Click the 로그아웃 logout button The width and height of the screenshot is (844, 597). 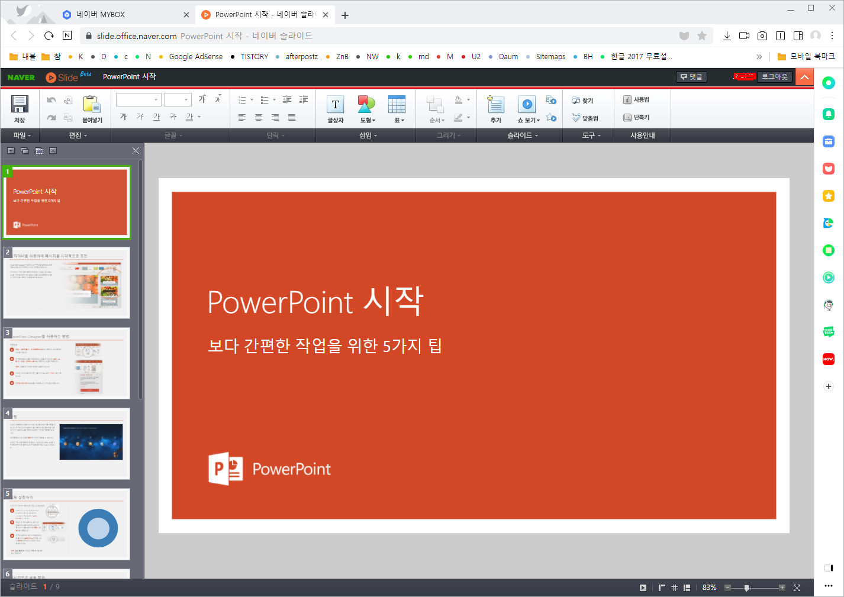pos(775,76)
